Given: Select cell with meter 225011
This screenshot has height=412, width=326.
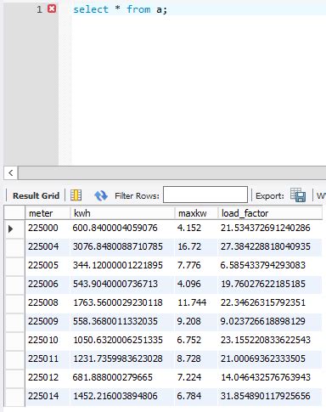Looking at the screenshot, I should (x=48, y=358).
